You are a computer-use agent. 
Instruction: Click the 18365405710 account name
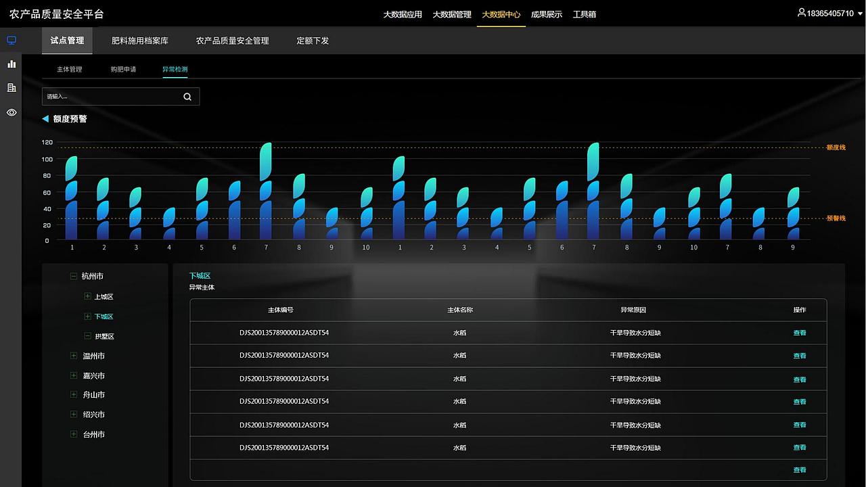830,14
